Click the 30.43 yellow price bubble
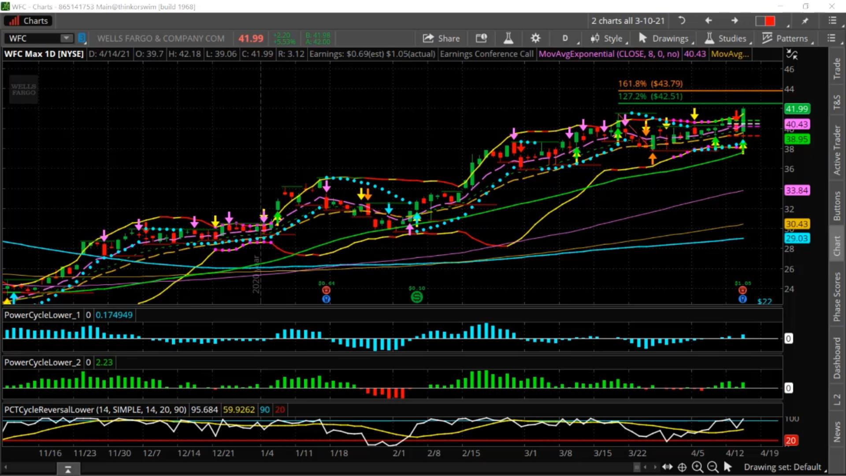The height and width of the screenshot is (476, 846). pos(797,224)
